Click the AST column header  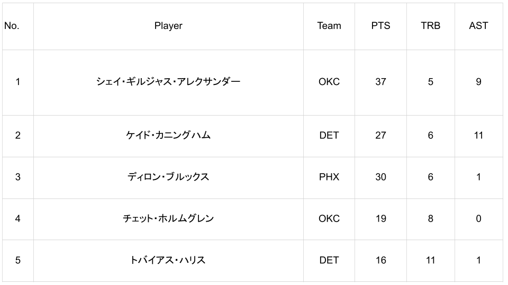(478, 26)
